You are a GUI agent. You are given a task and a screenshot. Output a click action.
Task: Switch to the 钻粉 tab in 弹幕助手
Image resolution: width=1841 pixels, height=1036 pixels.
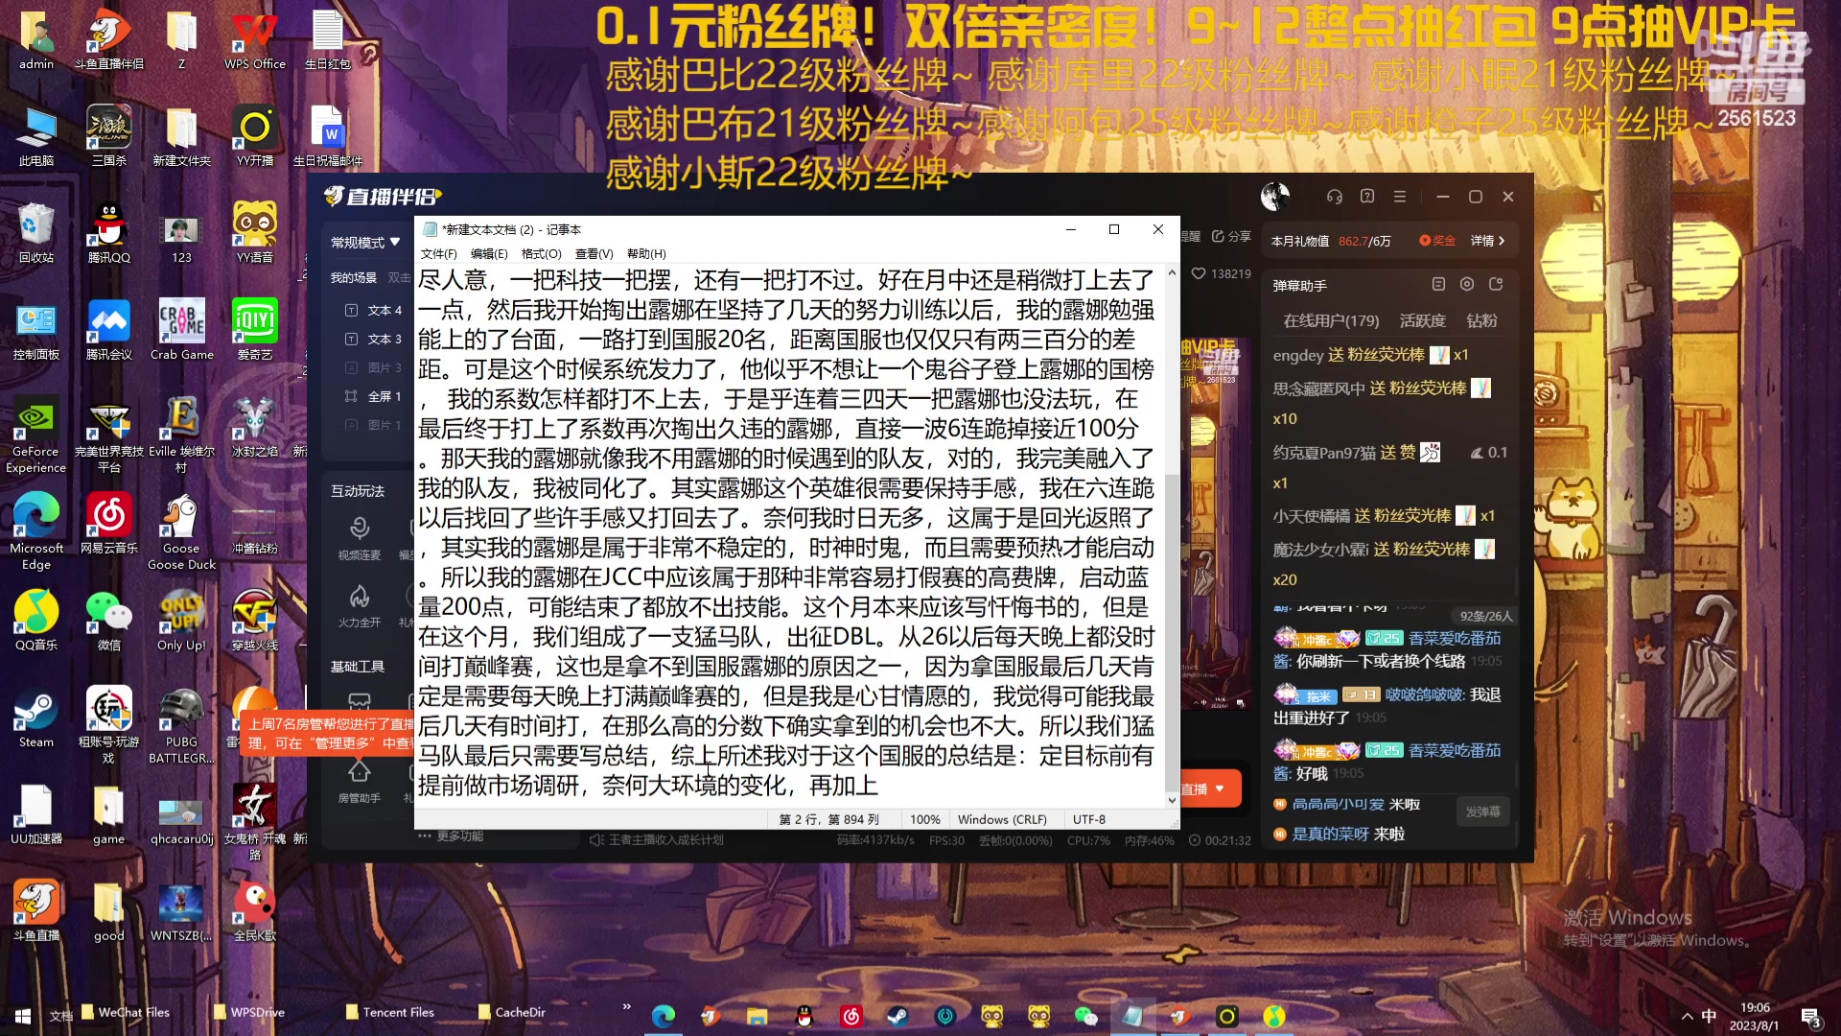click(1482, 320)
